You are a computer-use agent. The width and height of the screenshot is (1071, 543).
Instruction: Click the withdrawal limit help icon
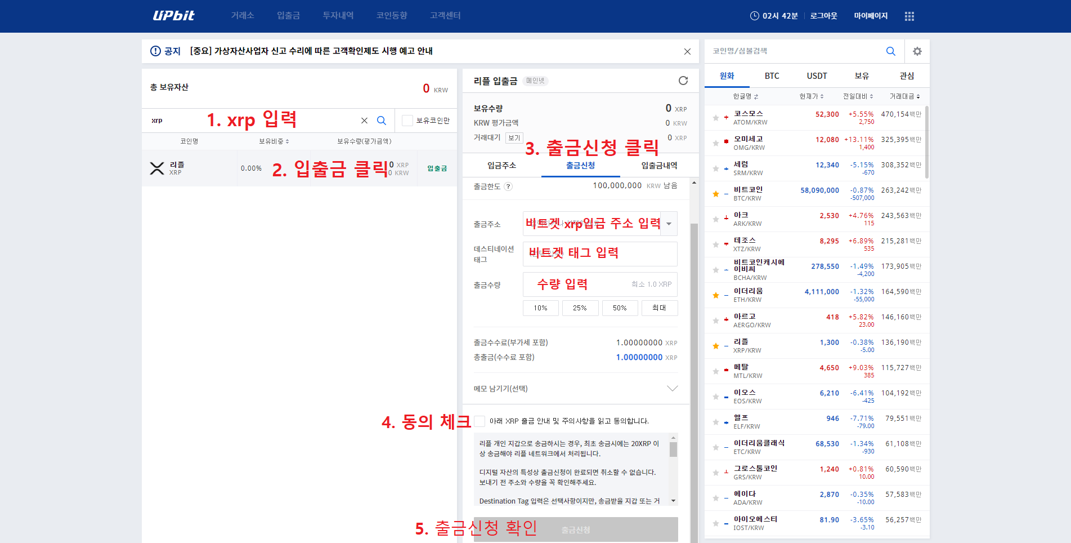click(508, 186)
